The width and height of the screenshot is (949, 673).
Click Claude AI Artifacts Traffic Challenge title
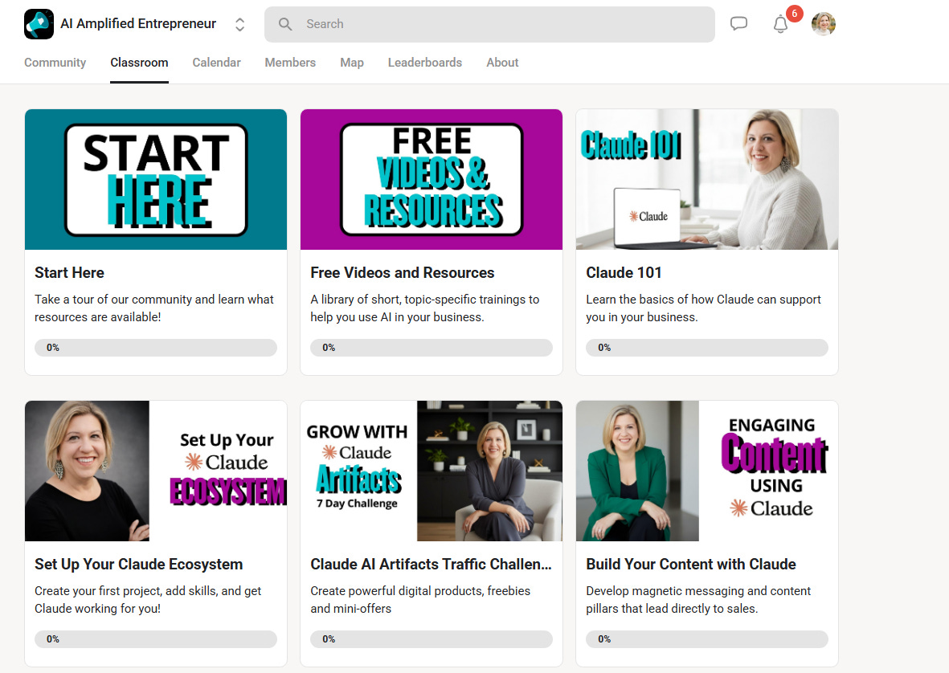(x=431, y=564)
